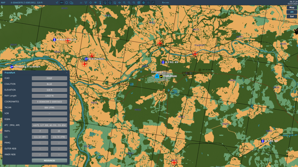This screenshot has height=167, width=298.
Task: Click red cross marker north of H FRG 49
Action: click(160, 43)
